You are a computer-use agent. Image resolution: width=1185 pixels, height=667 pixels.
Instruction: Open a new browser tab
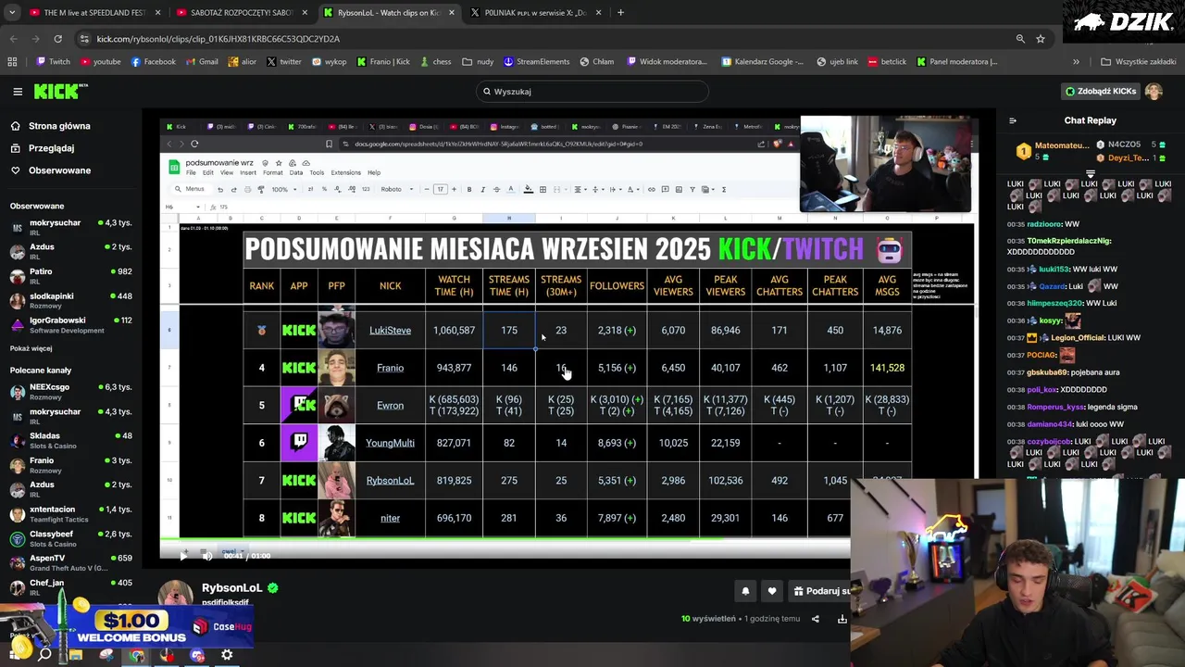click(x=620, y=13)
